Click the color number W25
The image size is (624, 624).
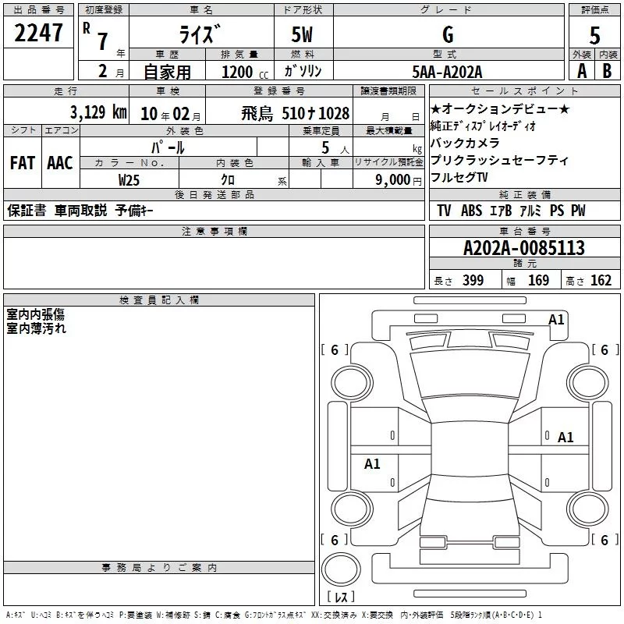tap(129, 180)
